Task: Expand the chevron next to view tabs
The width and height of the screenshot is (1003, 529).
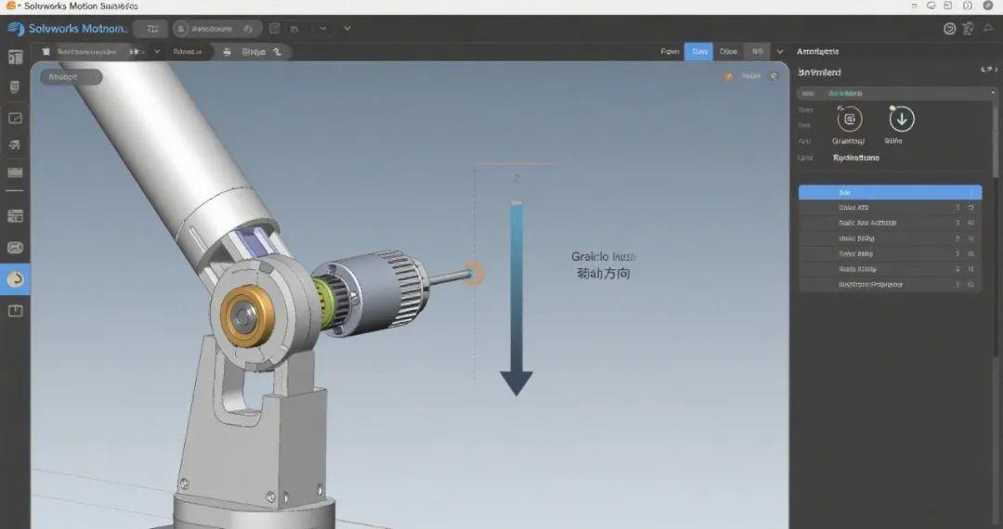Action: pyautogui.click(x=779, y=52)
